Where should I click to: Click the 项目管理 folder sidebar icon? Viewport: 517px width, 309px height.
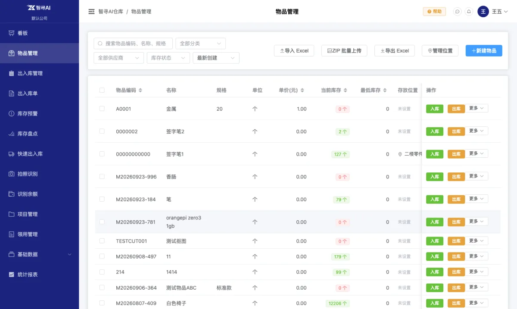[x=12, y=214]
